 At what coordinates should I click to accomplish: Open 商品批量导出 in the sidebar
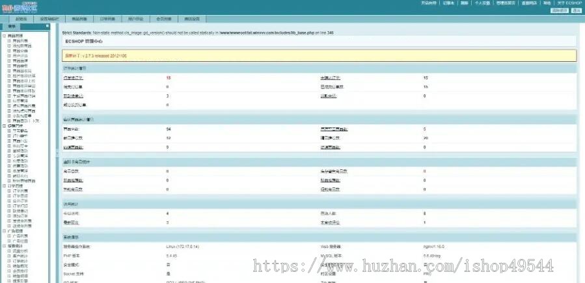(x=24, y=86)
